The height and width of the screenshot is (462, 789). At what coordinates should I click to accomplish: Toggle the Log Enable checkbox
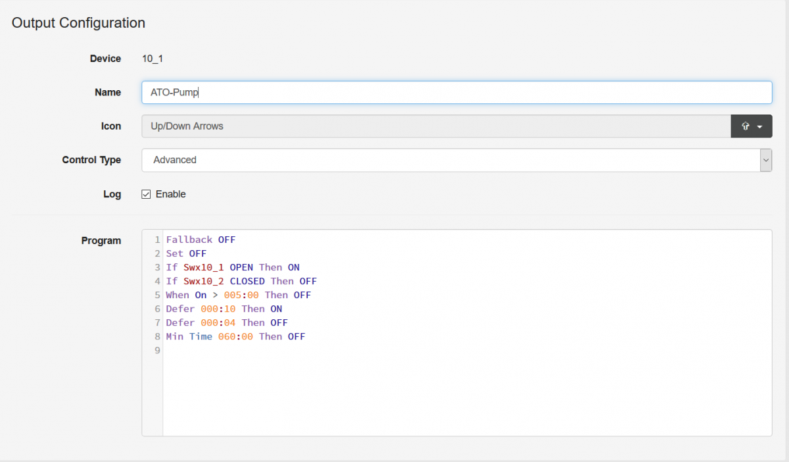pos(147,194)
